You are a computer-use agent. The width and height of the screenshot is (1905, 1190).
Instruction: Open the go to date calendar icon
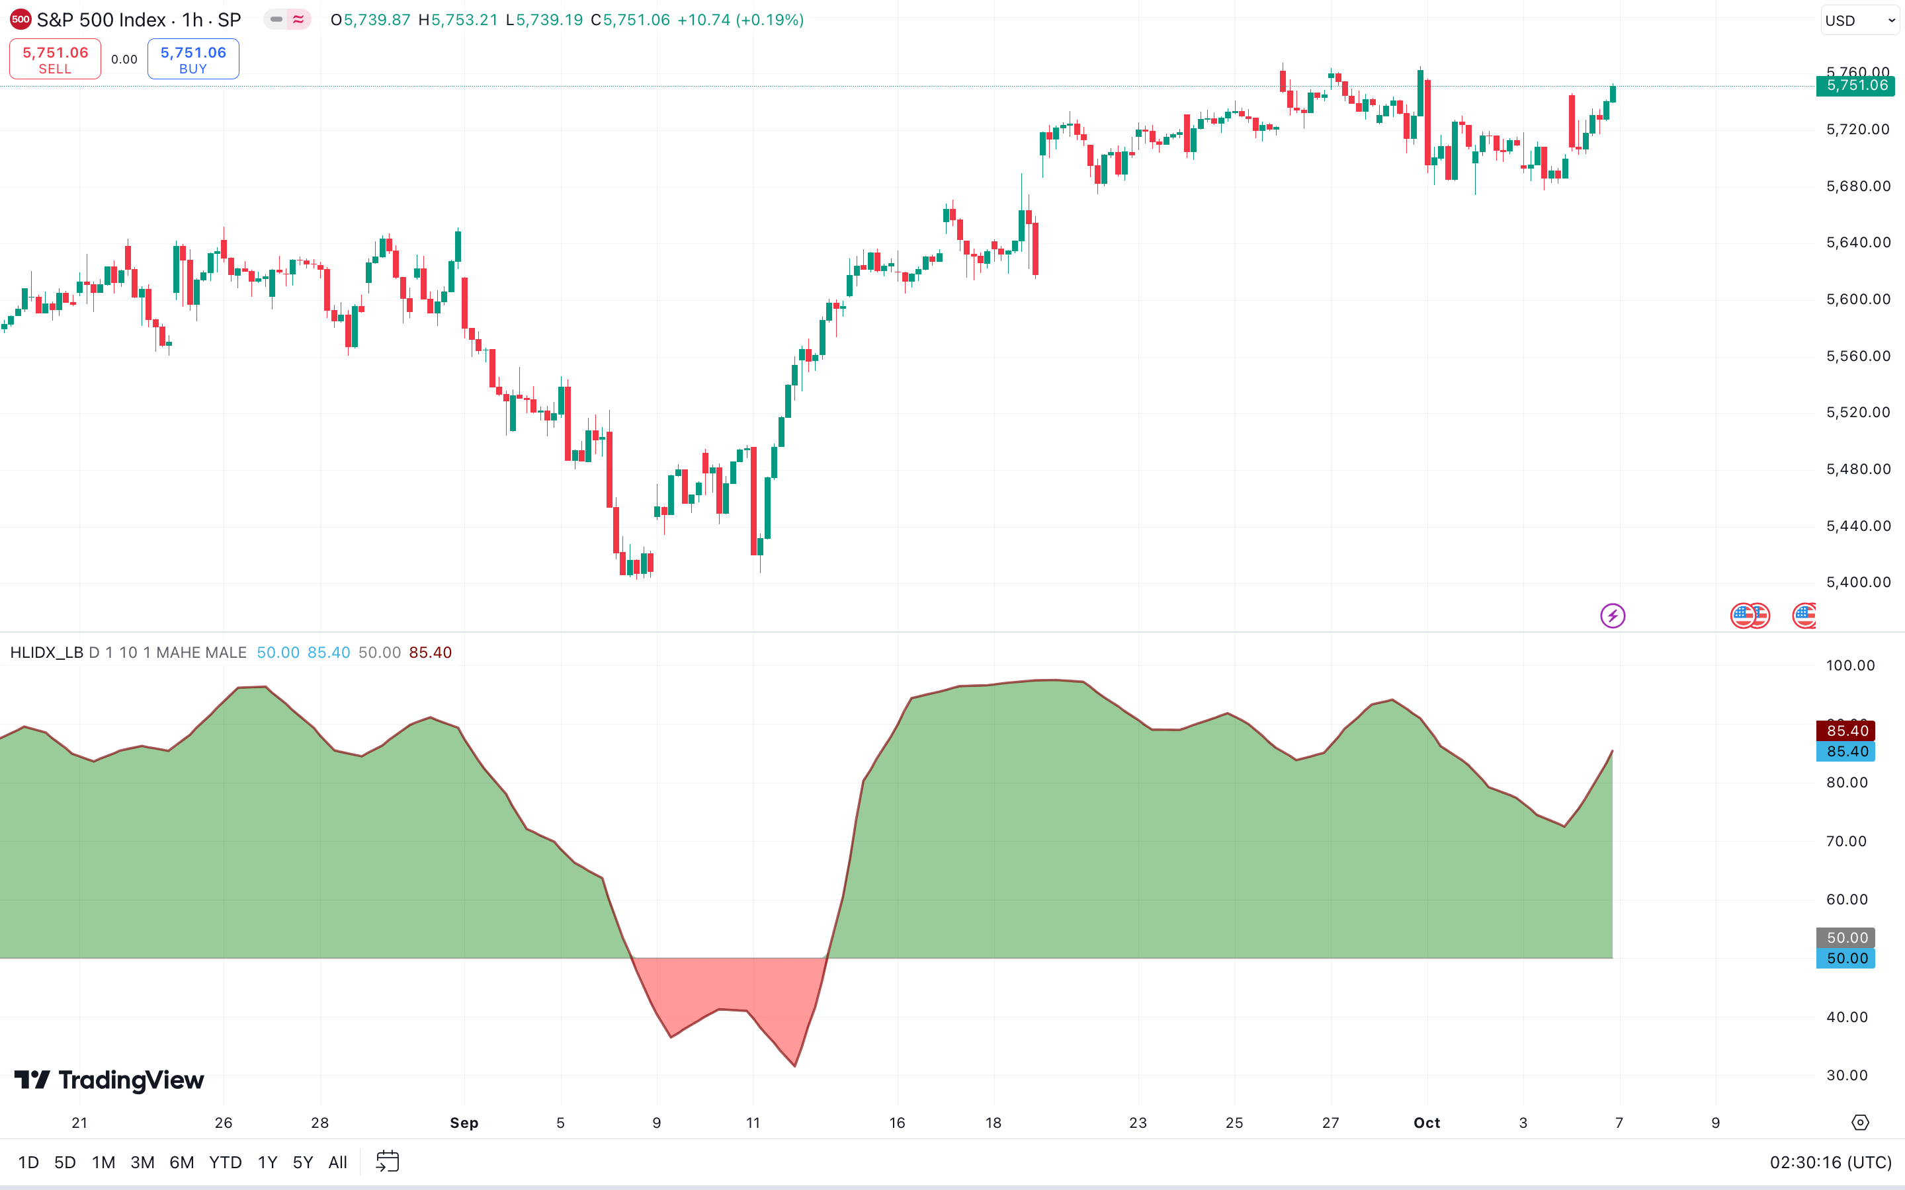pyautogui.click(x=388, y=1162)
